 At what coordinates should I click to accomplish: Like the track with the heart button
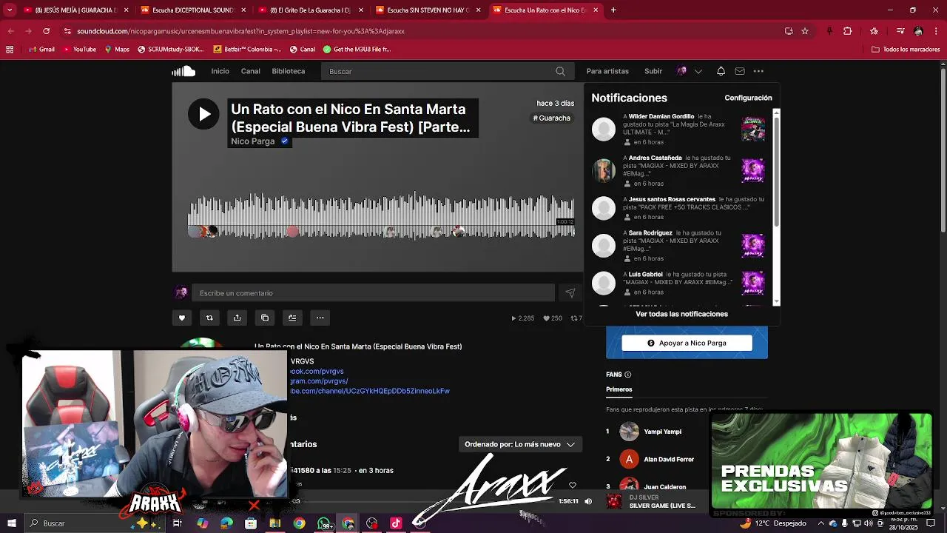[181, 318]
